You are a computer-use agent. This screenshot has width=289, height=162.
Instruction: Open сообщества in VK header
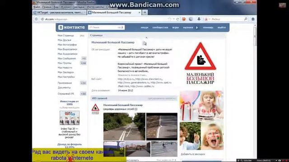[x=160, y=27]
